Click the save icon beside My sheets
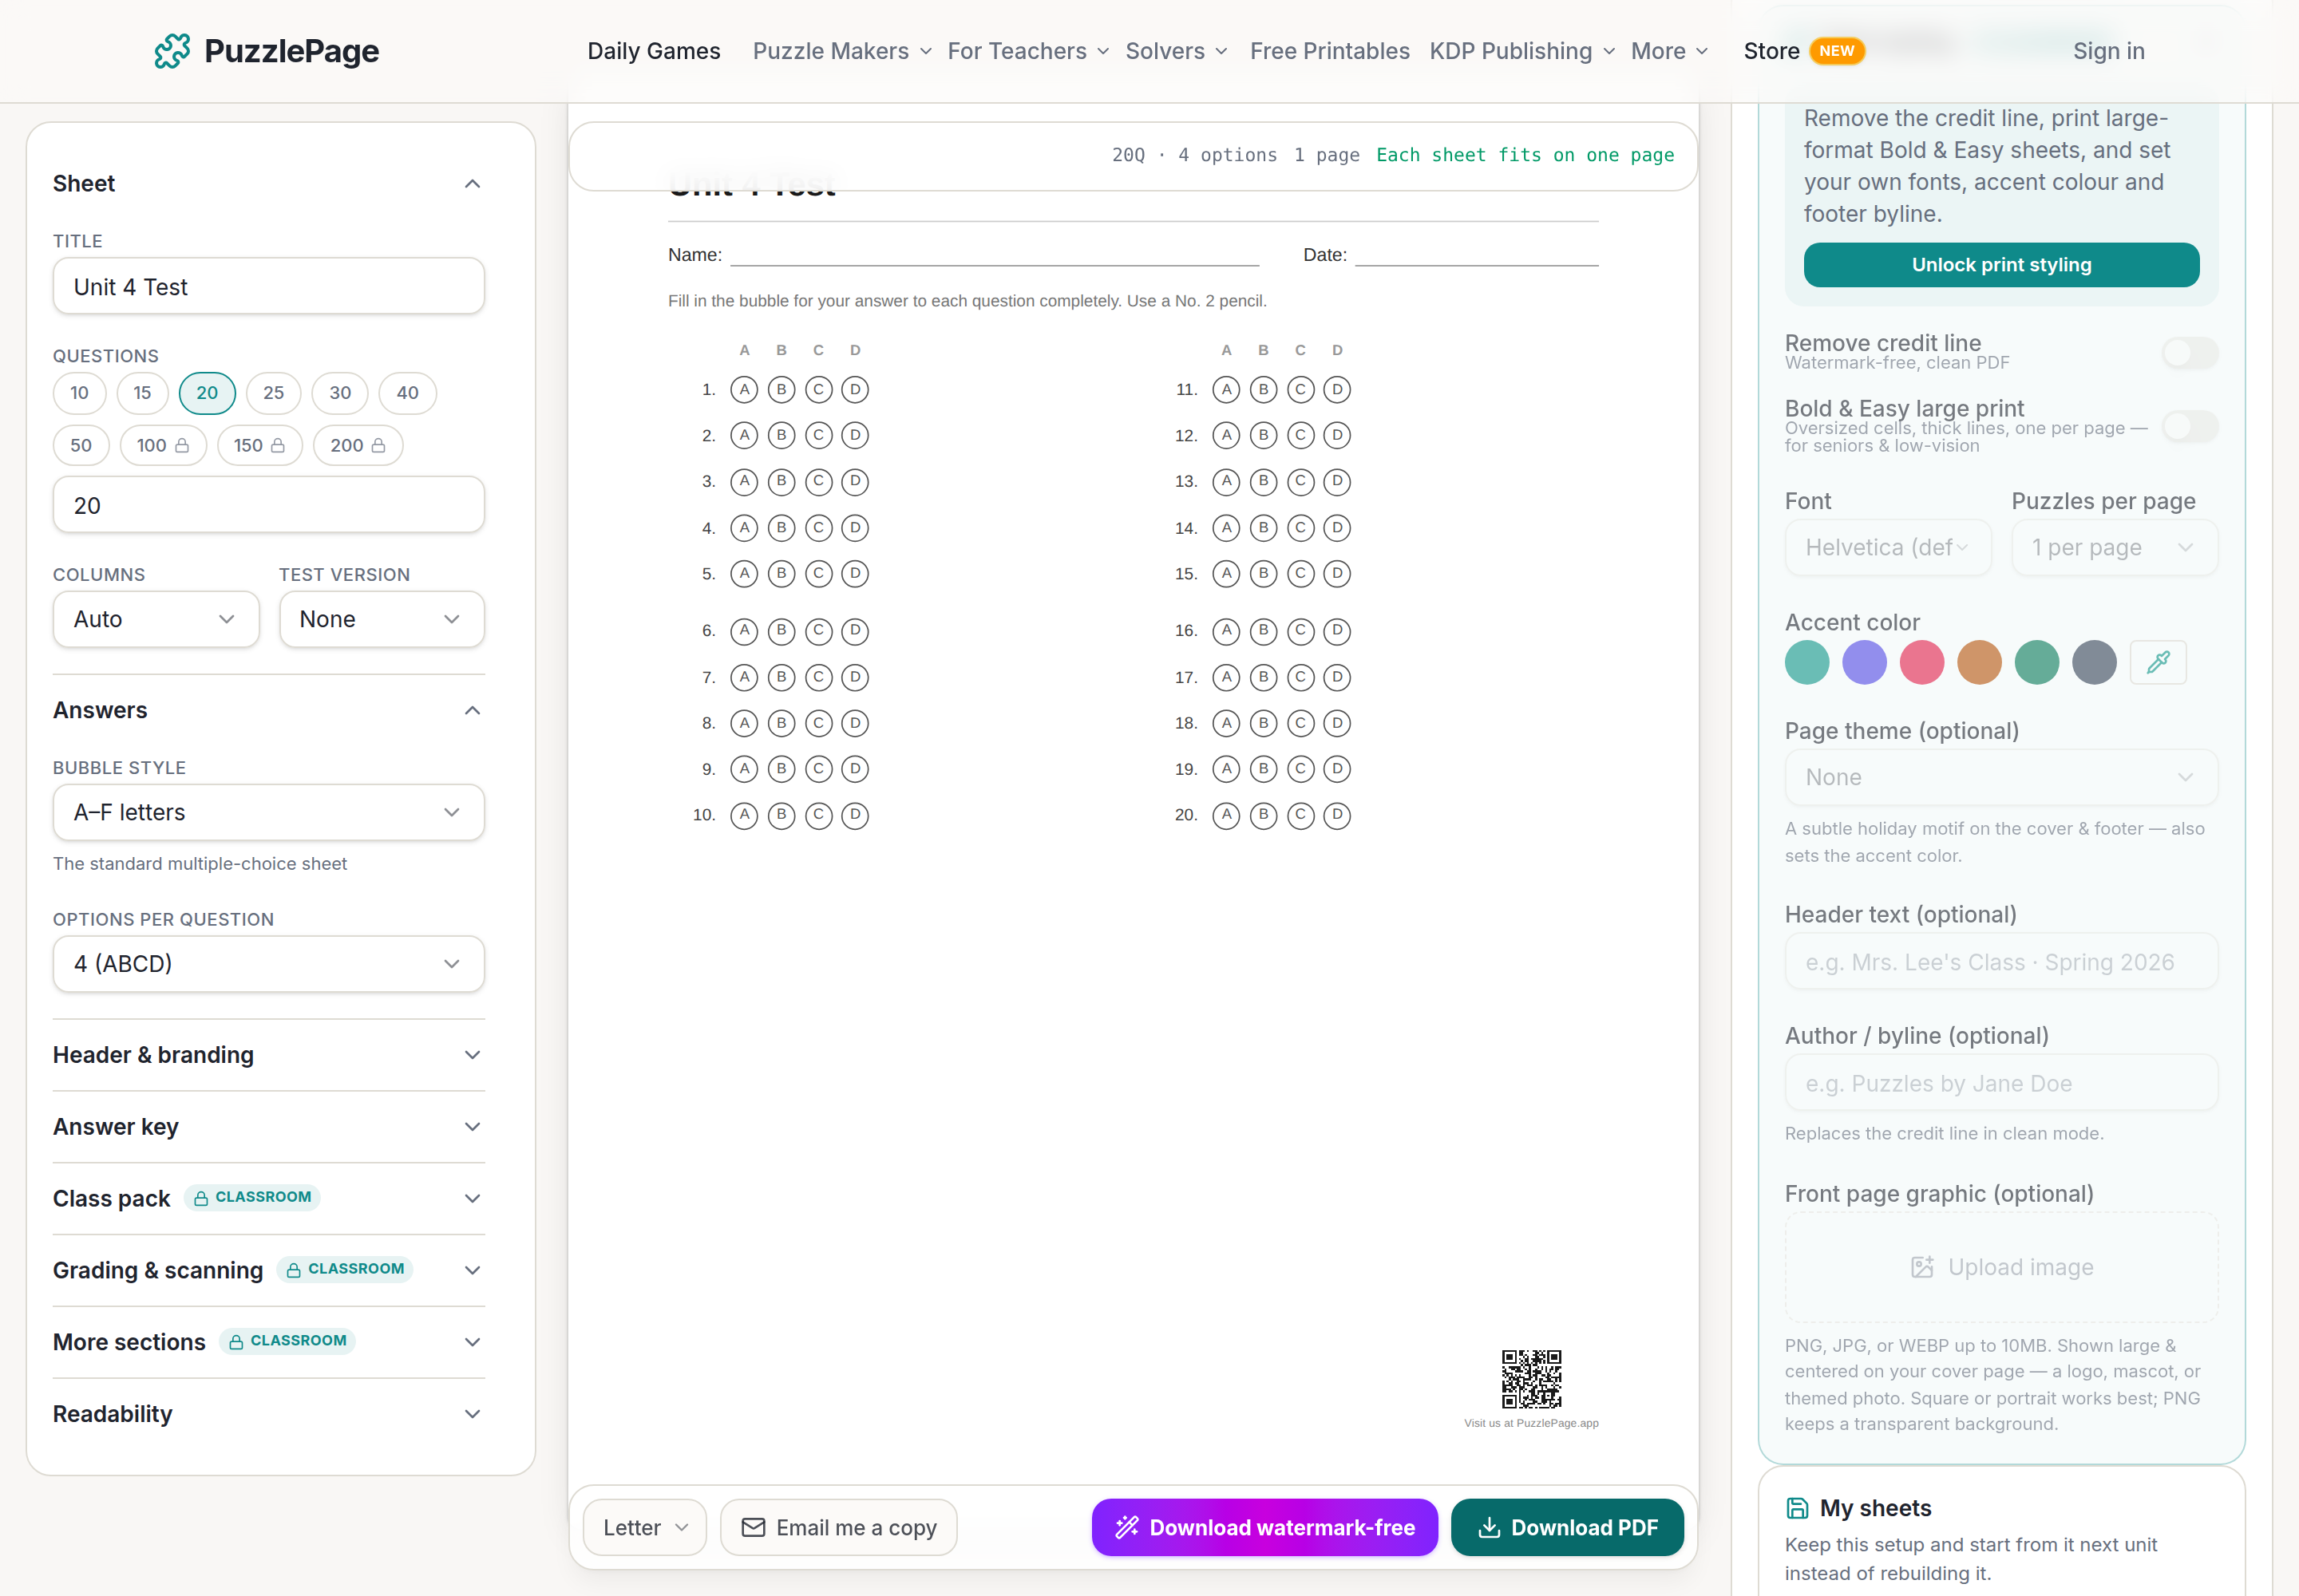2299x1596 pixels. point(1797,1508)
